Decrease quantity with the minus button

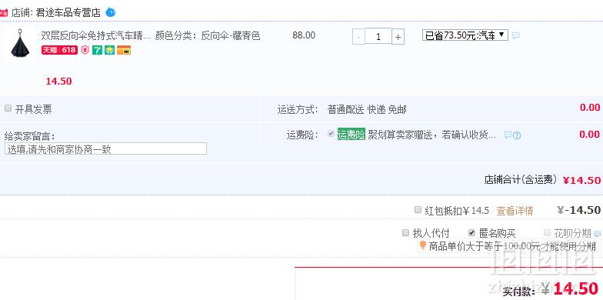(358, 37)
